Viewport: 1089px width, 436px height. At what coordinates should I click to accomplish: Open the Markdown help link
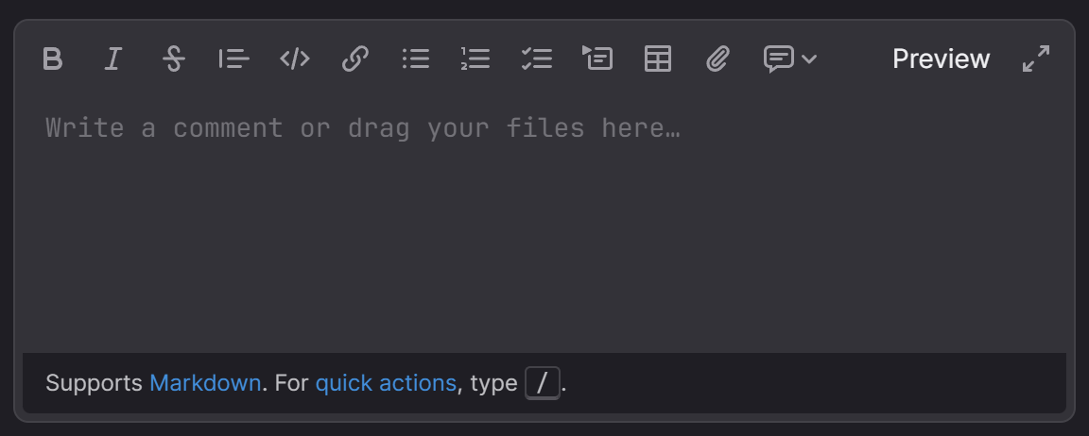[x=205, y=383]
